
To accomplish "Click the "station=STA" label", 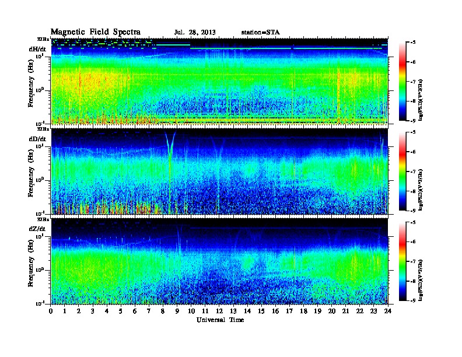I will point(260,33).
